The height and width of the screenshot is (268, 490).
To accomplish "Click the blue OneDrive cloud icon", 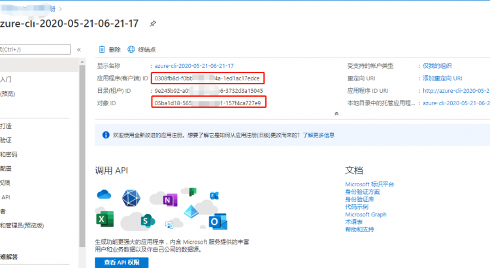I will tap(105, 194).
